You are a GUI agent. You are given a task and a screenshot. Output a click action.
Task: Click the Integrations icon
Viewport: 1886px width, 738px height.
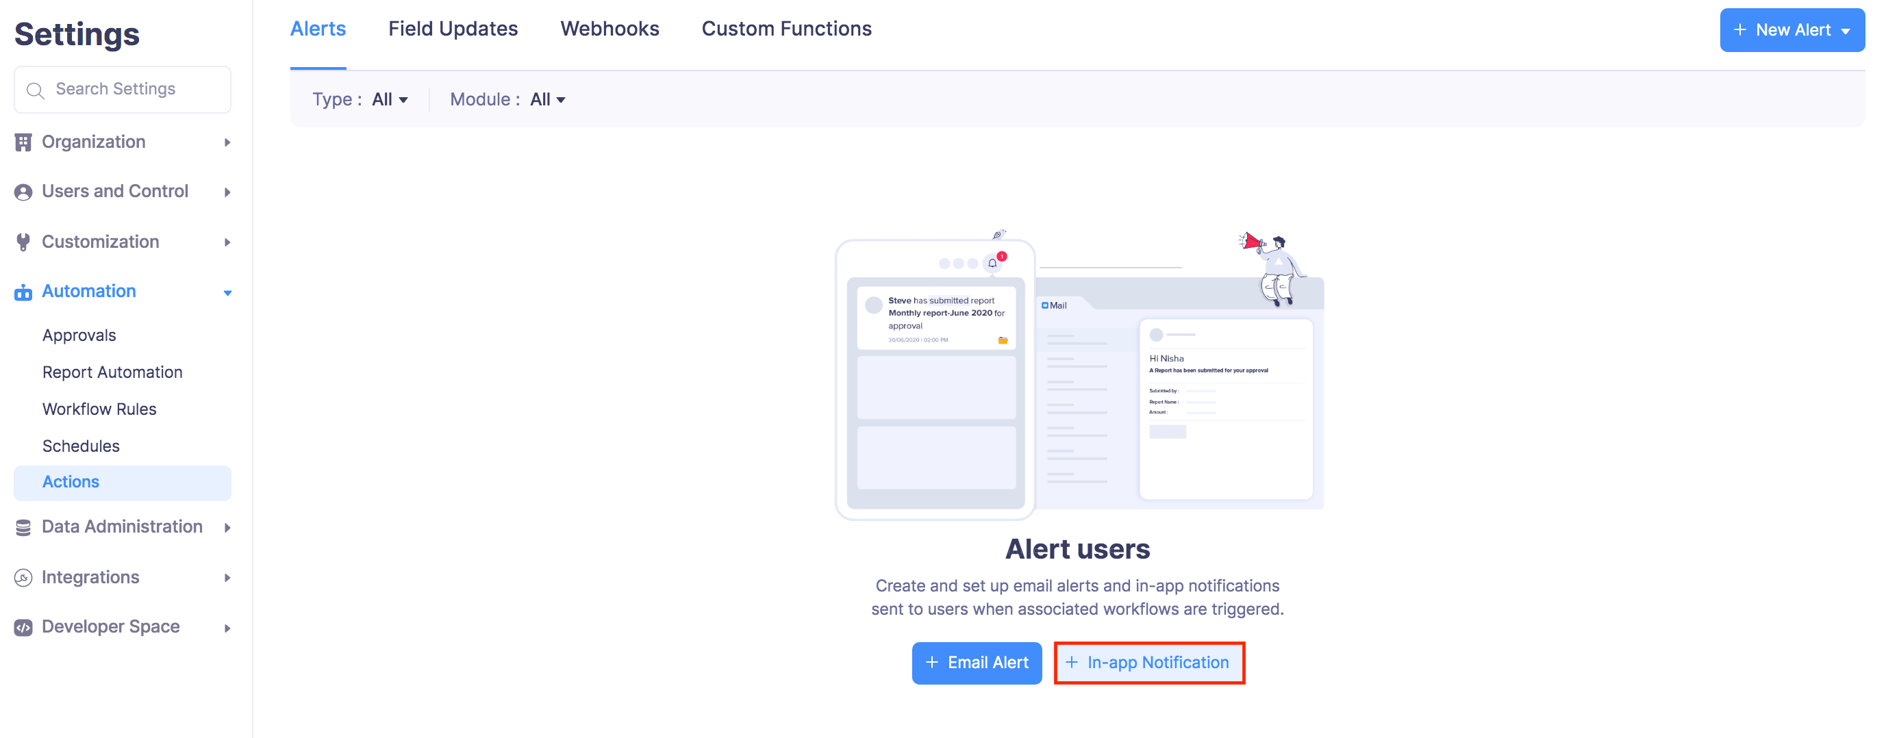coord(23,577)
